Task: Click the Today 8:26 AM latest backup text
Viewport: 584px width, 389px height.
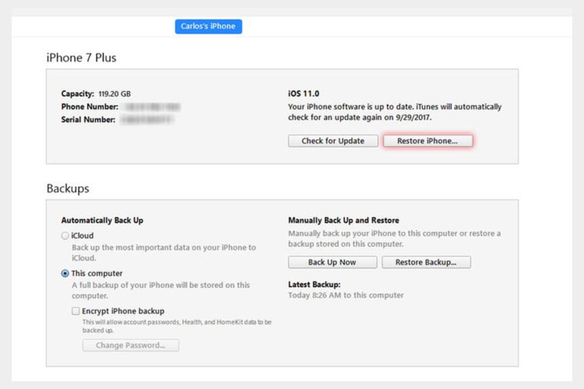Action: (x=346, y=295)
